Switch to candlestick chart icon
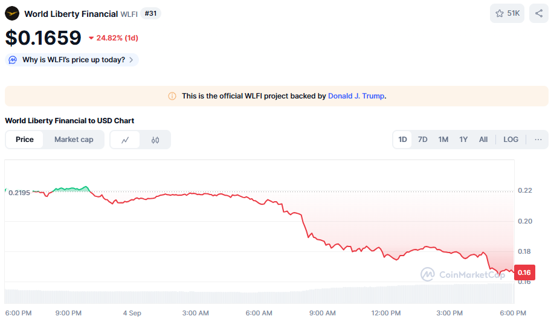Viewport: 551px width, 319px height. 155,140
